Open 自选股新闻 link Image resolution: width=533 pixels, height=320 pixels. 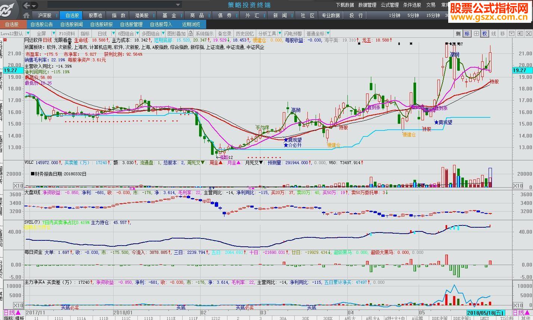click(71, 24)
